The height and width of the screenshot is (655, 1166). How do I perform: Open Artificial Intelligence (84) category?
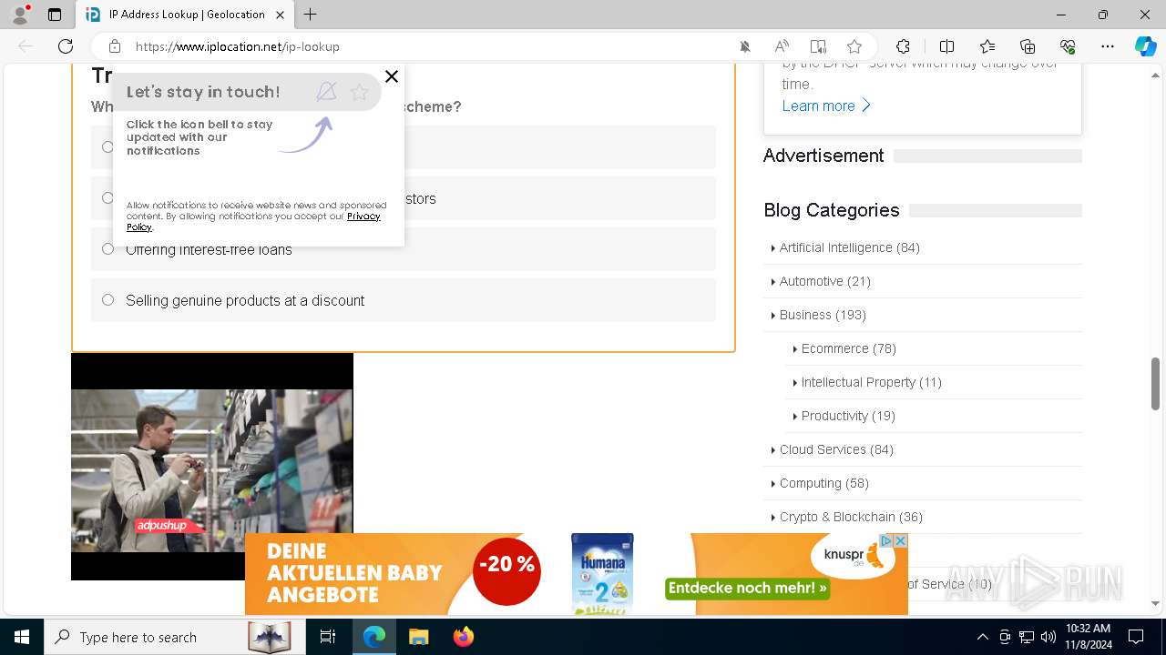(849, 247)
